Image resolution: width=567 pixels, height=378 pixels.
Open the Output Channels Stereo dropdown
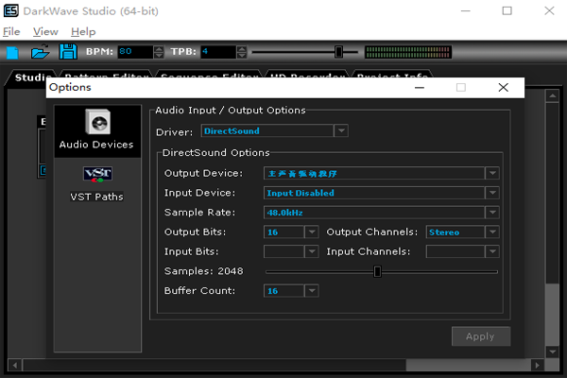pyautogui.click(x=492, y=232)
